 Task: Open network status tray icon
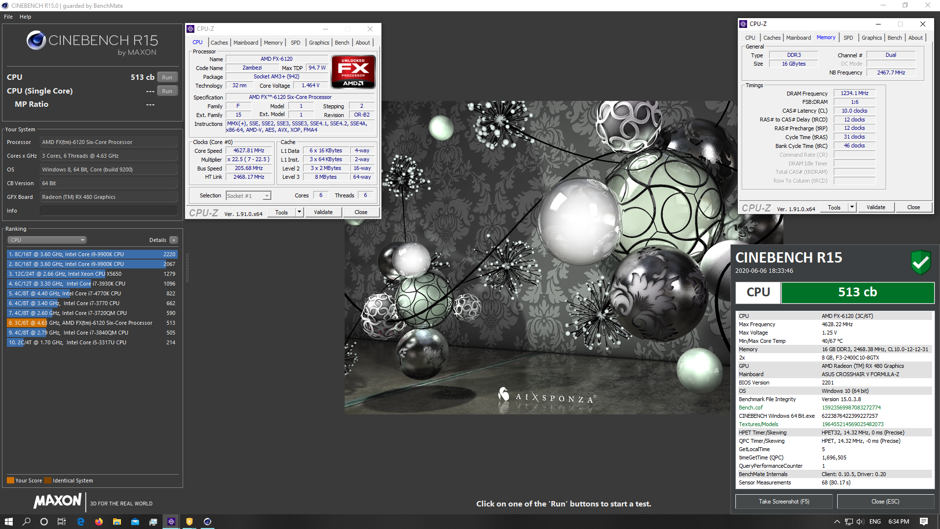pyautogui.click(x=848, y=522)
